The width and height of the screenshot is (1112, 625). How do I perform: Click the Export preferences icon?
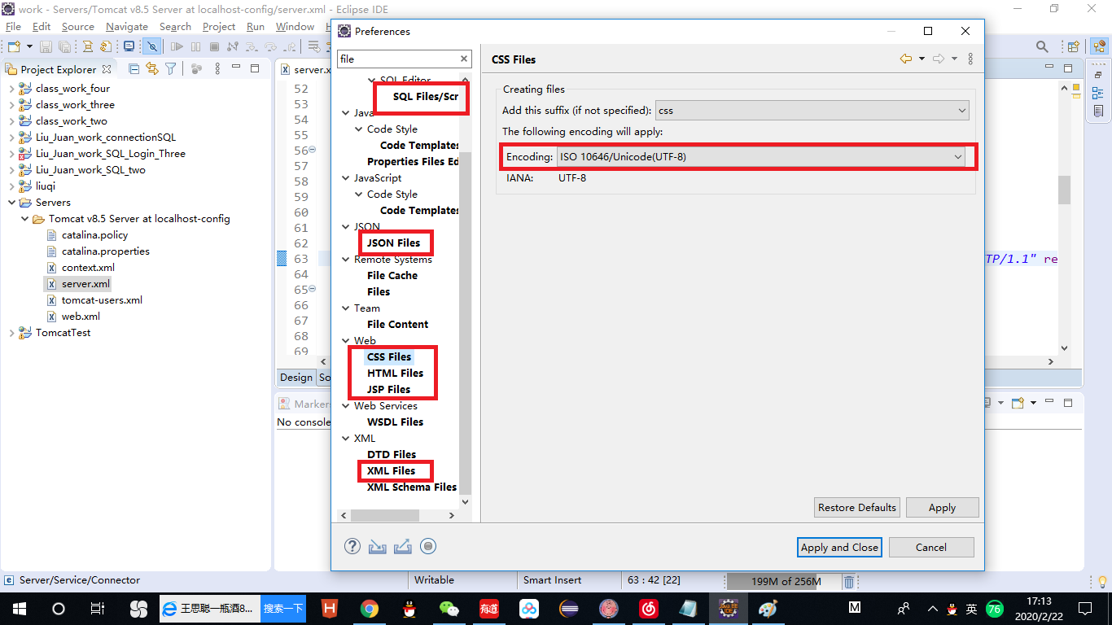(402, 546)
